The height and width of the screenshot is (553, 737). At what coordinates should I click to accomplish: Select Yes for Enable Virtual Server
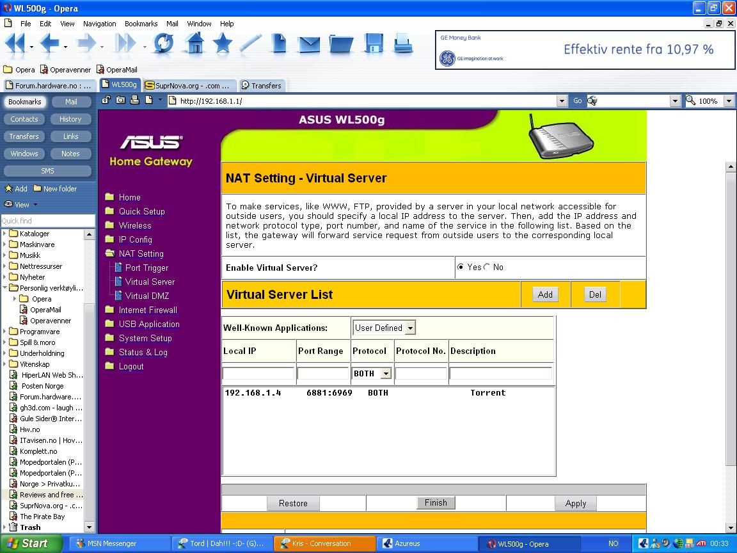click(x=461, y=267)
